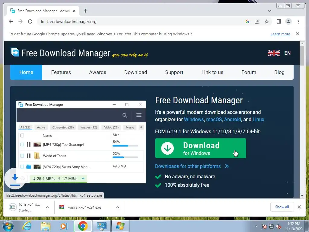Dismiss the Chrome update notification bar
This screenshot has width=309, height=232.
coord(298,34)
